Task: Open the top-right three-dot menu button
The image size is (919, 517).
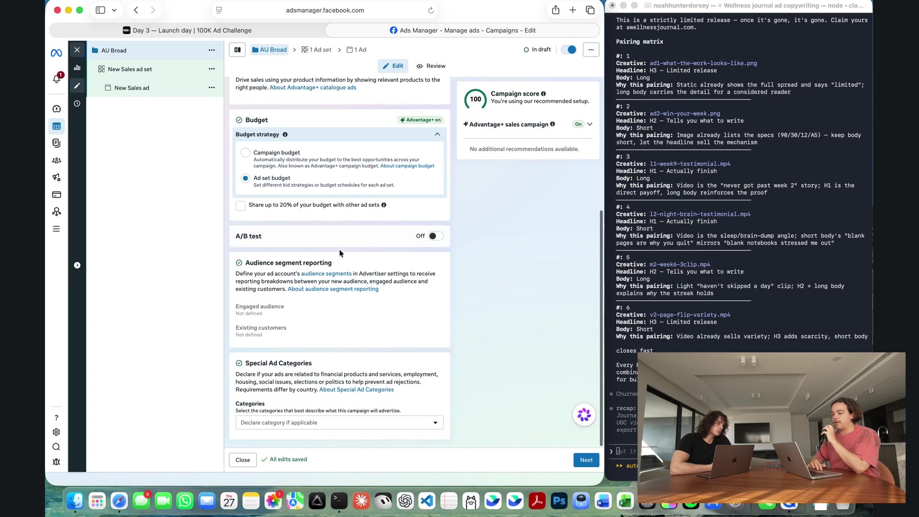Action: [591, 50]
